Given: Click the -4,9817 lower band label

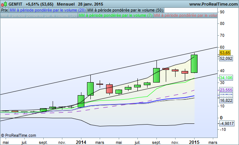Looking at the screenshot, I should pos(227,123).
